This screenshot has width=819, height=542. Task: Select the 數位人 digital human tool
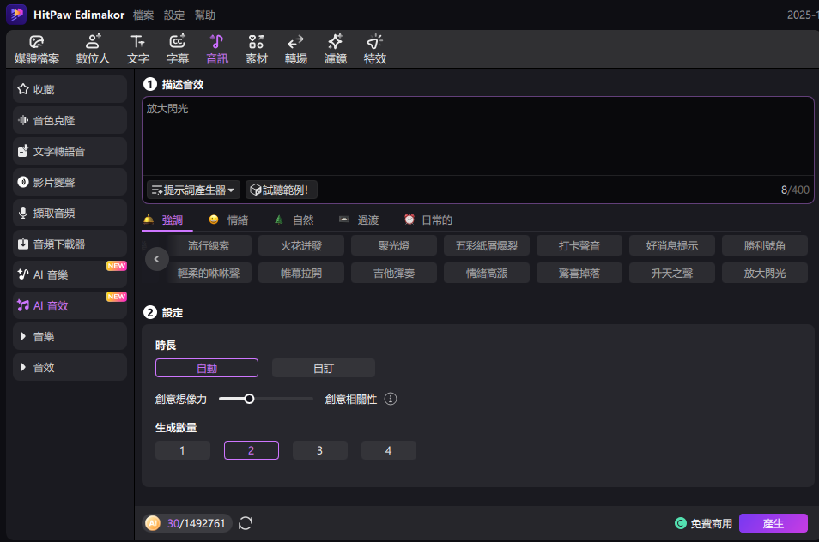(x=93, y=50)
